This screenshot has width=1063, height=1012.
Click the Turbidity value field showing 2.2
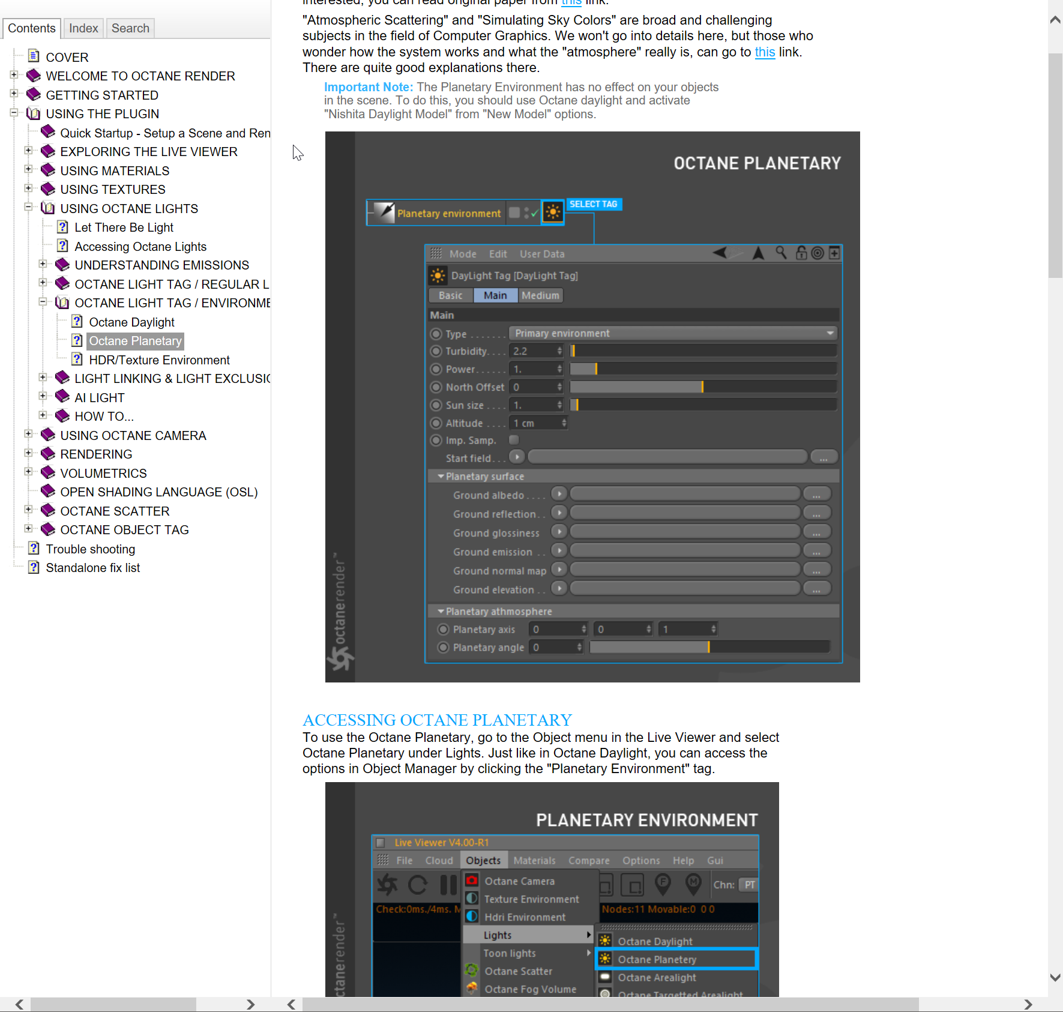pyautogui.click(x=535, y=351)
